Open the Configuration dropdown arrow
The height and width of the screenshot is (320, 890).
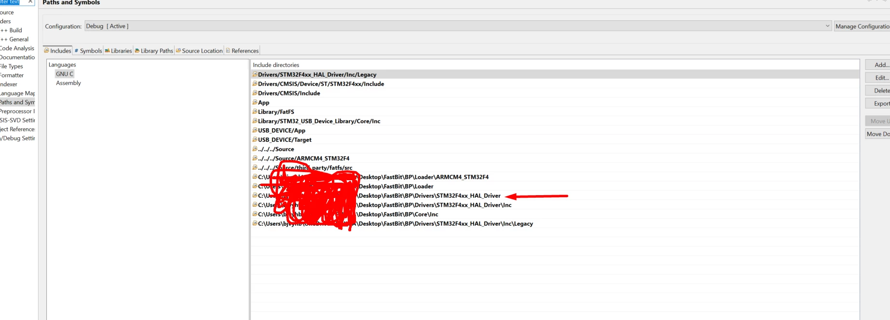[827, 26]
